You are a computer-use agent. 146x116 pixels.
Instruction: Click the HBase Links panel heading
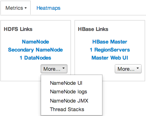pos(93,29)
